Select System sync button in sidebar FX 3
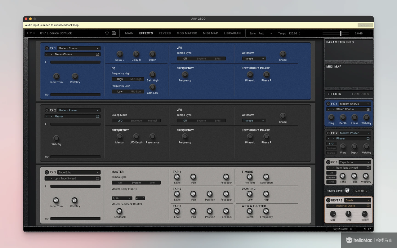Viewport: 397px width, 248px height. click(331, 178)
